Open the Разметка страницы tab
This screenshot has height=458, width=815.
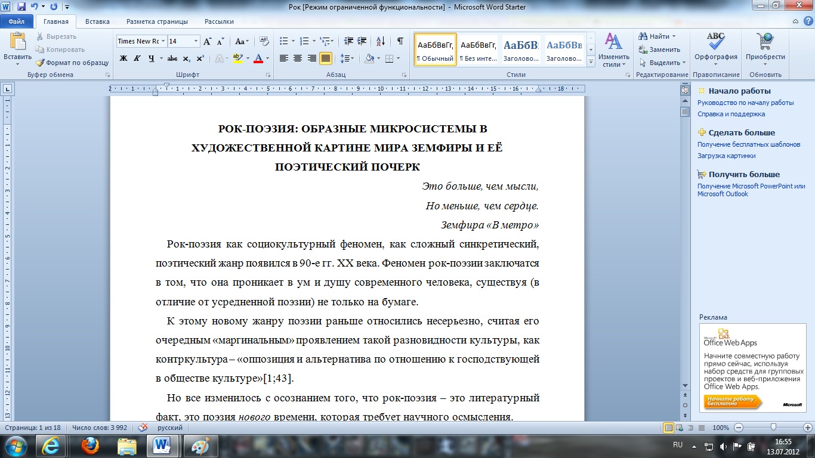point(157,21)
